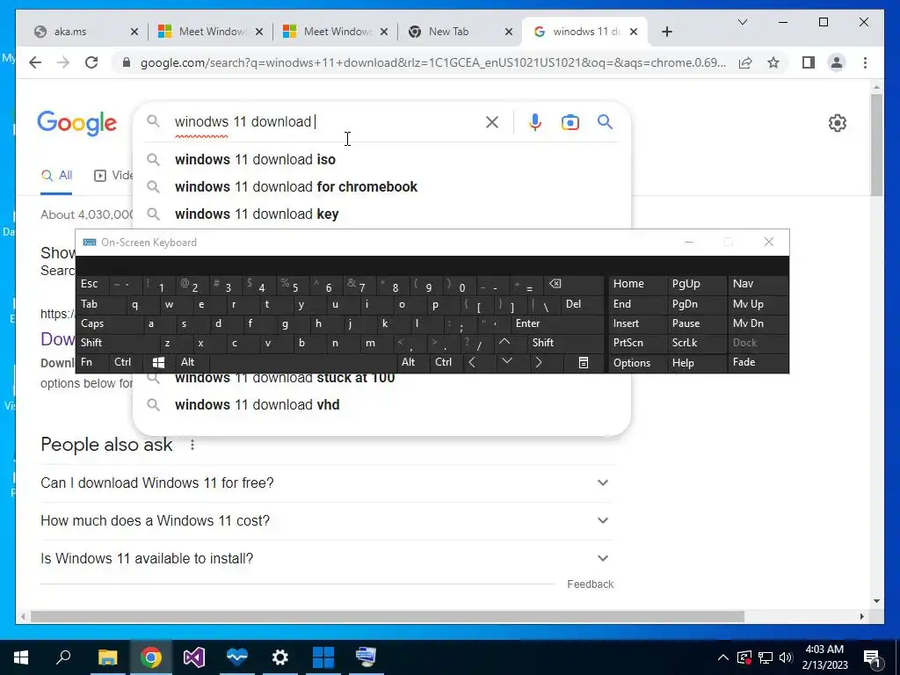This screenshot has height=675, width=900.
Task: Close the New Tab tab
Action: tap(509, 32)
